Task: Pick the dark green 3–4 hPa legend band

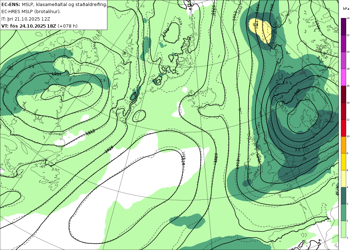Action: [x=344, y=196]
